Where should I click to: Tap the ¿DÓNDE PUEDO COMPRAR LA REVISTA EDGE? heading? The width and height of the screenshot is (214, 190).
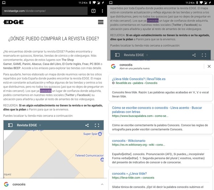click(x=53, y=39)
